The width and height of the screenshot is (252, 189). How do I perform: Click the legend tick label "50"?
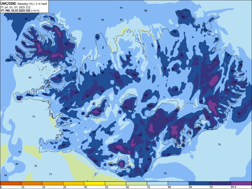pos(106,187)
